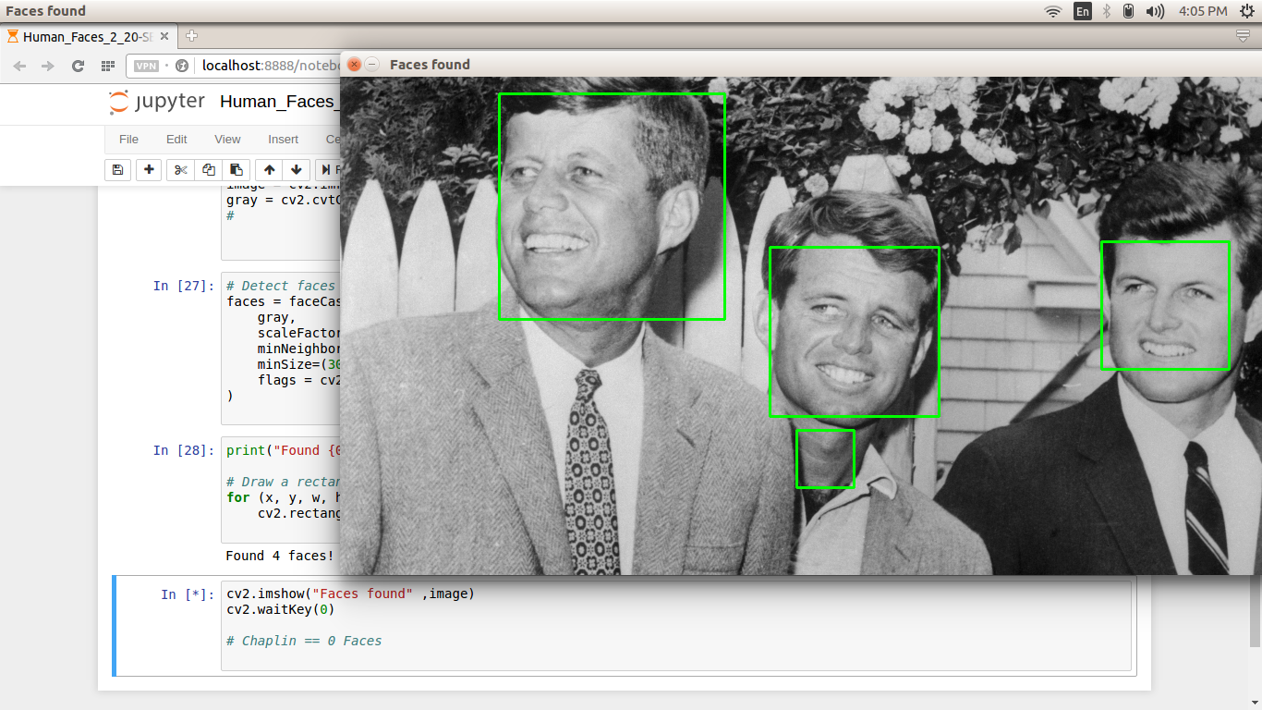Select the In [27] cell prompt
1262x710 pixels.
[183, 286]
